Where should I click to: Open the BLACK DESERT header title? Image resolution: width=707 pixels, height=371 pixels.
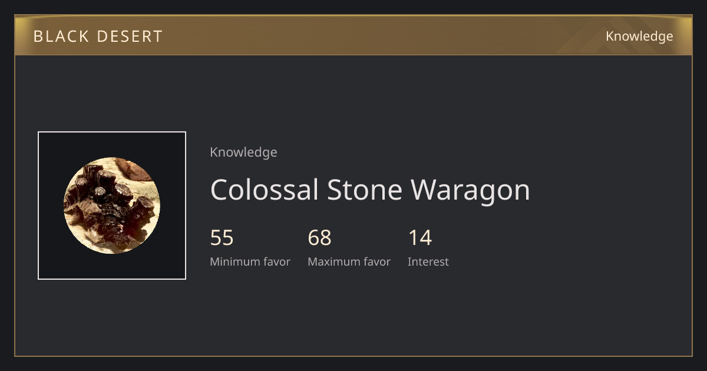(x=98, y=37)
